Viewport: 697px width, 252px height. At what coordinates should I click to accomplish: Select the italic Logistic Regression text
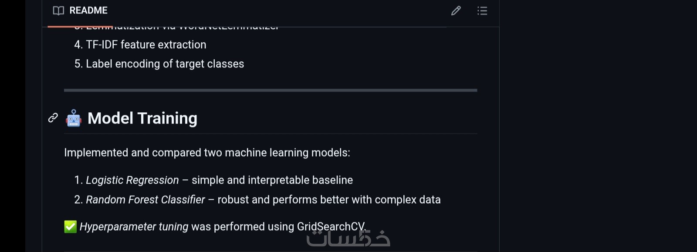[132, 180]
